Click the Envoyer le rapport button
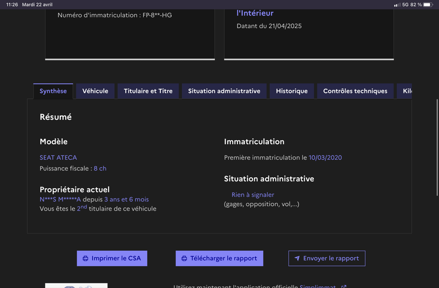Viewport: 439px width, 288px height. click(327, 258)
